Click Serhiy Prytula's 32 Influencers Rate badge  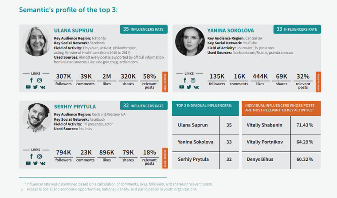click(x=143, y=105)
